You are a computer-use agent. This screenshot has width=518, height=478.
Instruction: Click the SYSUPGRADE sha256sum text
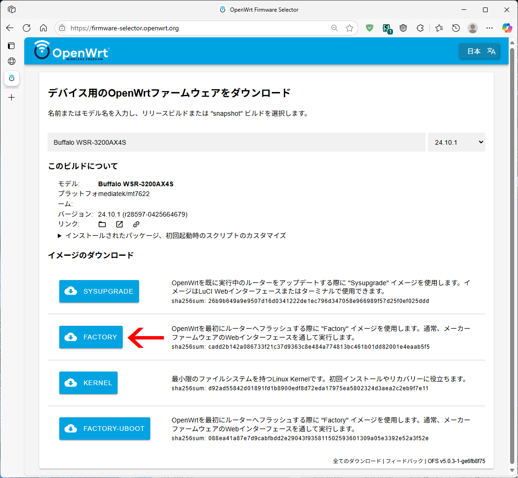[x=300, y=301]
